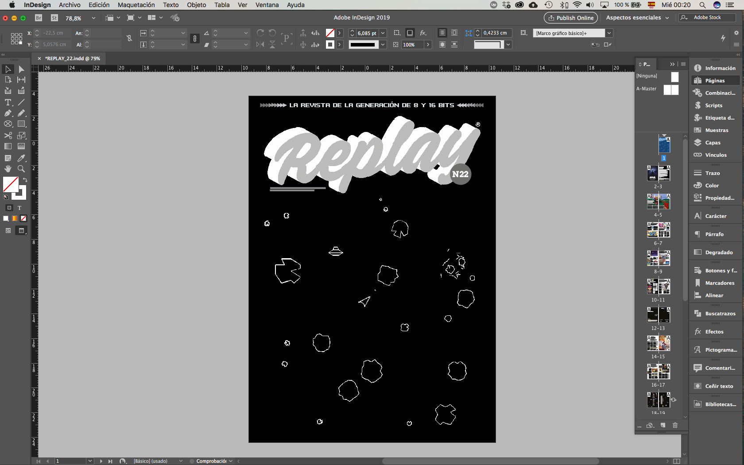Apply None to fill in toolbox
This screenshot has width=744, height=465.
(23, 218)
